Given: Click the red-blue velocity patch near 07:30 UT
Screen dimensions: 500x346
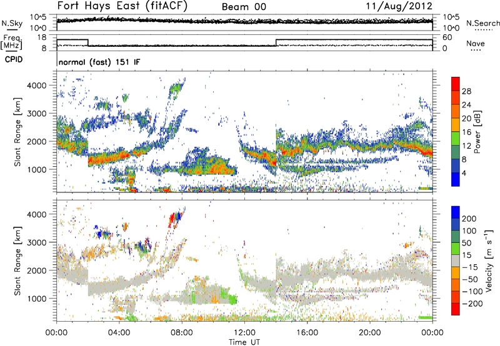Looking at the screenshot, I should [175, 219].
